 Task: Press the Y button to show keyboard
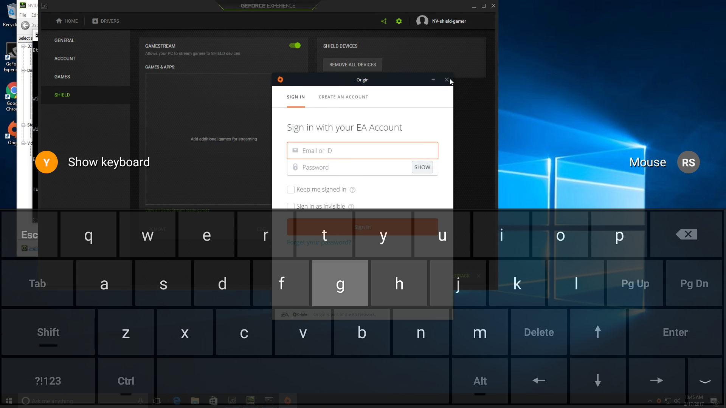pos(46,162)
